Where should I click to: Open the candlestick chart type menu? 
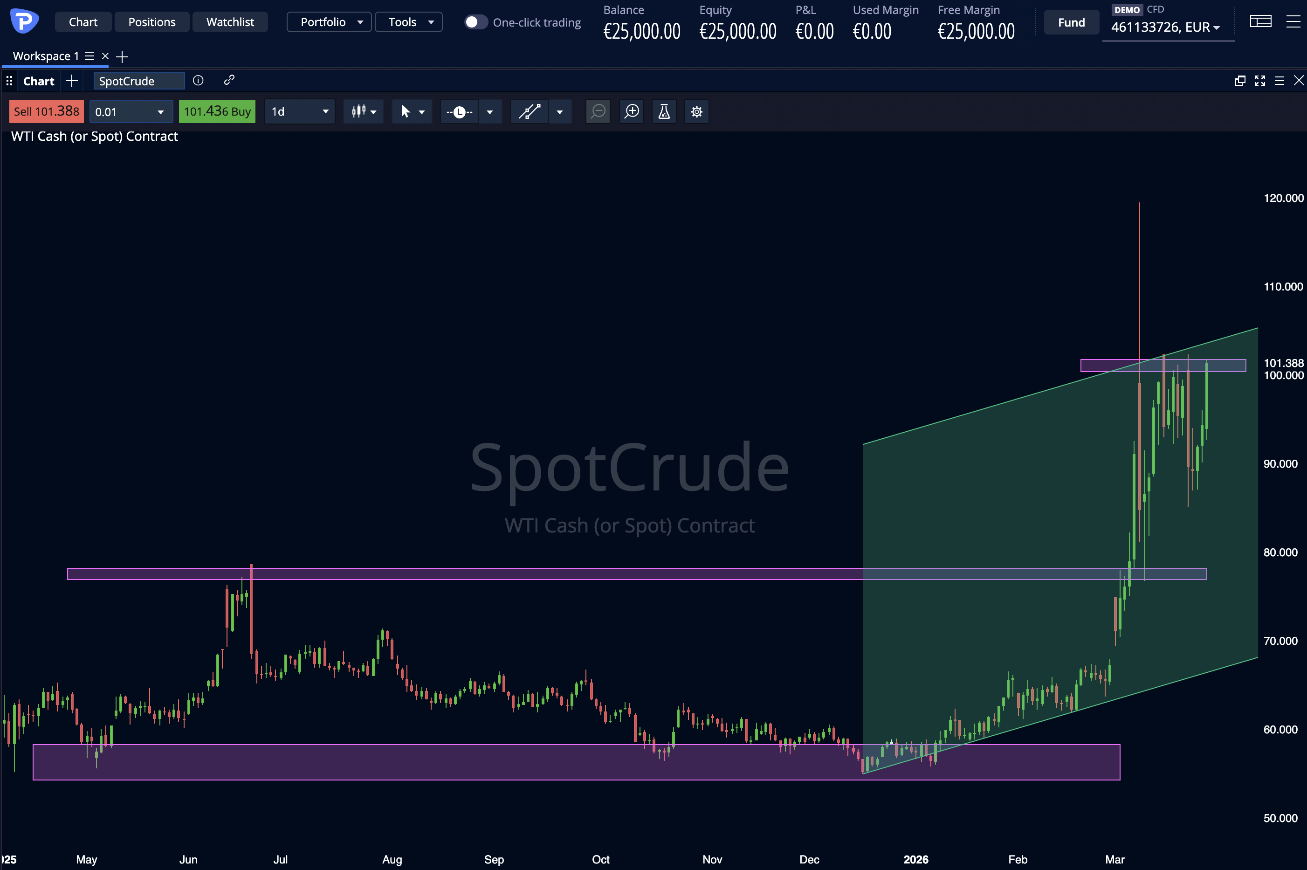point(364,111)
